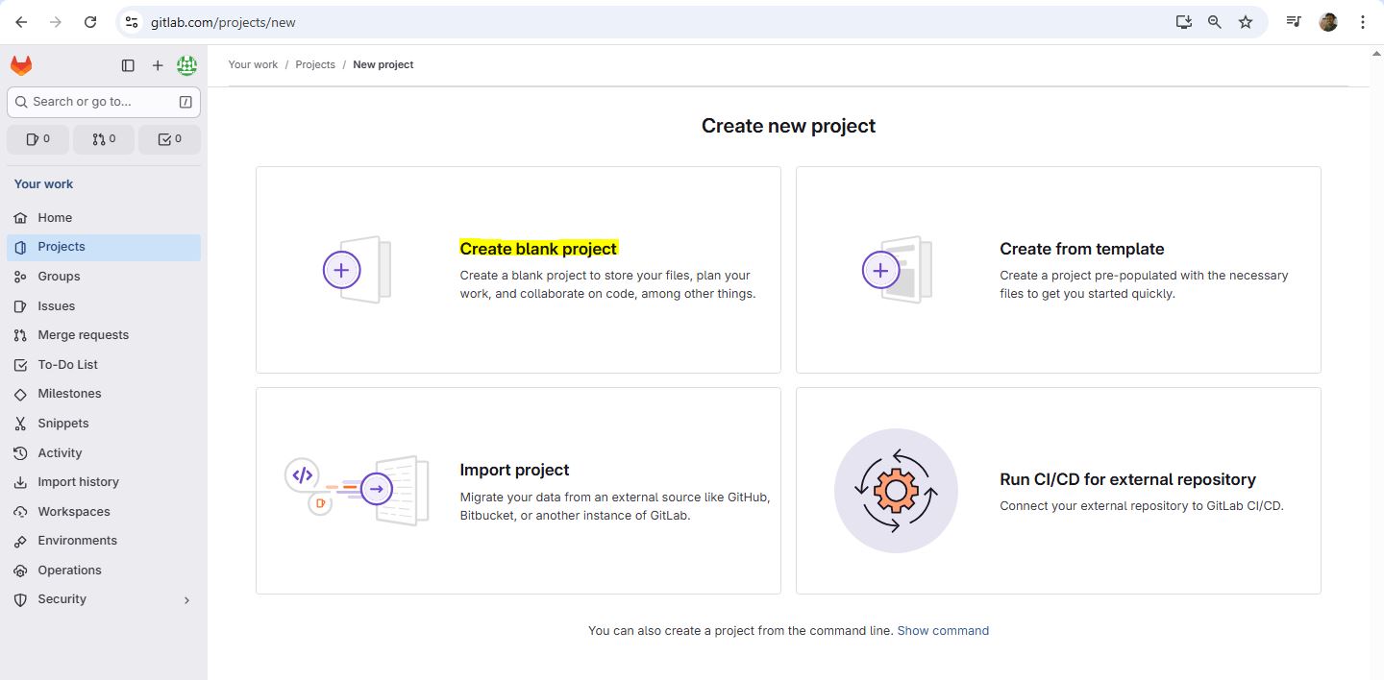The height and width of the screenshot is (680, 1384).
Task: Open assigned issues counter
Action: coord(38,139)
